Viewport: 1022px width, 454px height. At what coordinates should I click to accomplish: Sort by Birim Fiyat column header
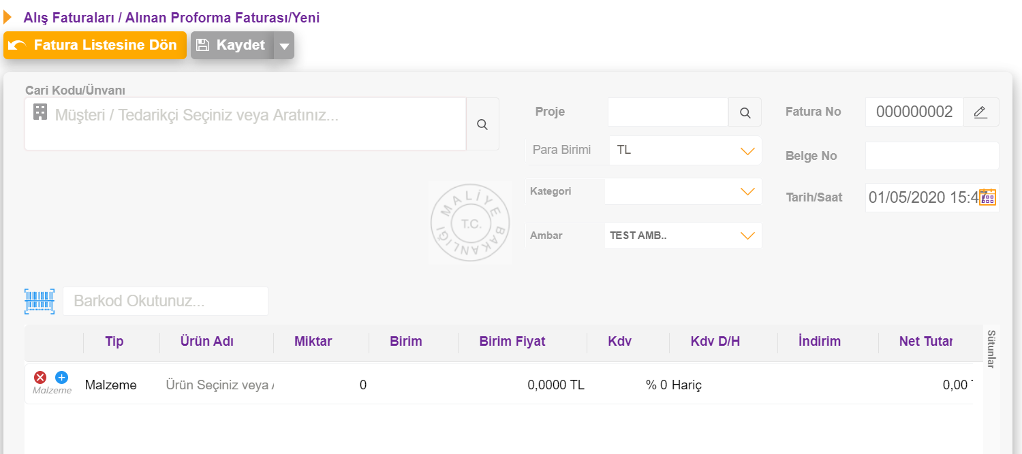point(512,342)
